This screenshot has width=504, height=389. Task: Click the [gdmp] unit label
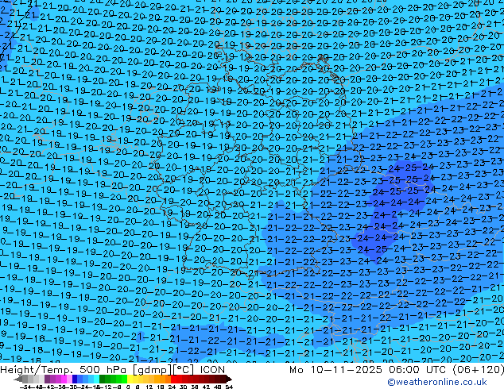pos(151,369)
